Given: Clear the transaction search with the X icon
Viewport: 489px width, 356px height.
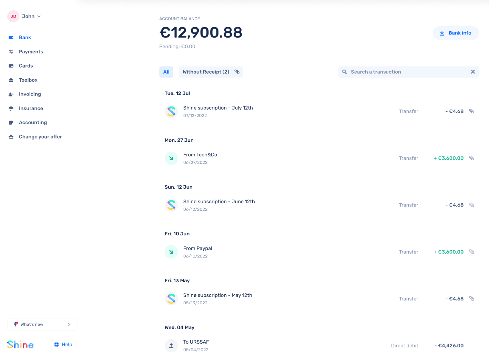Looking at the screenshot, I should click(x=473, y=72).
